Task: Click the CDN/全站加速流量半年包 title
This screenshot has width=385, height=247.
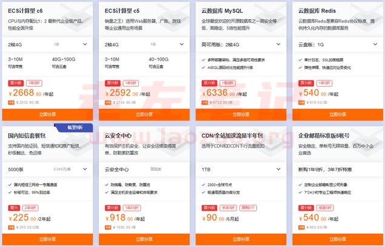Action: (x=232, y=136)
